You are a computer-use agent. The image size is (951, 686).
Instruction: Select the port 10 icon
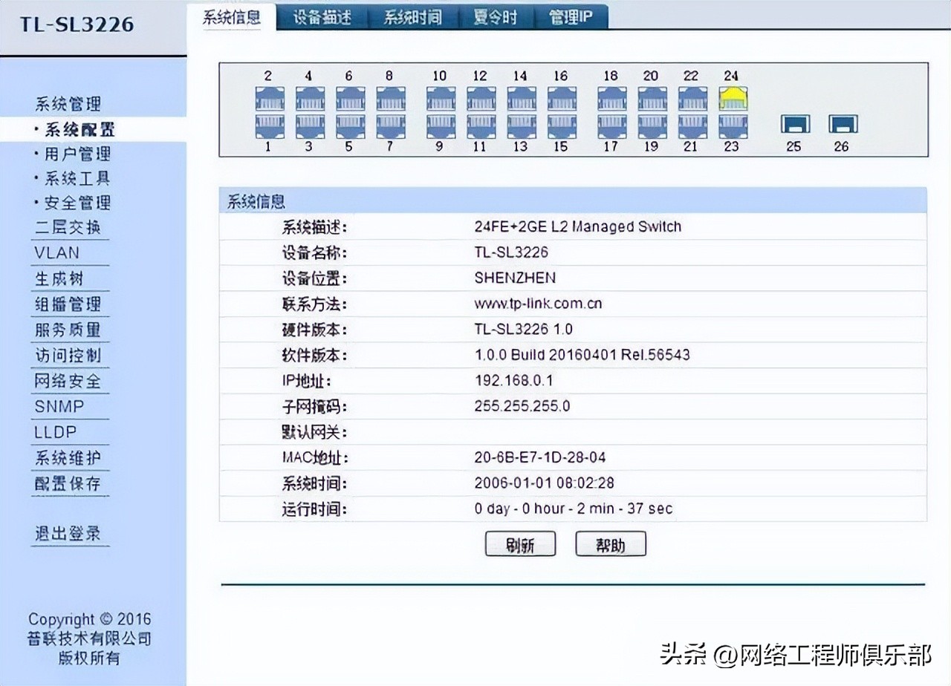440,97
